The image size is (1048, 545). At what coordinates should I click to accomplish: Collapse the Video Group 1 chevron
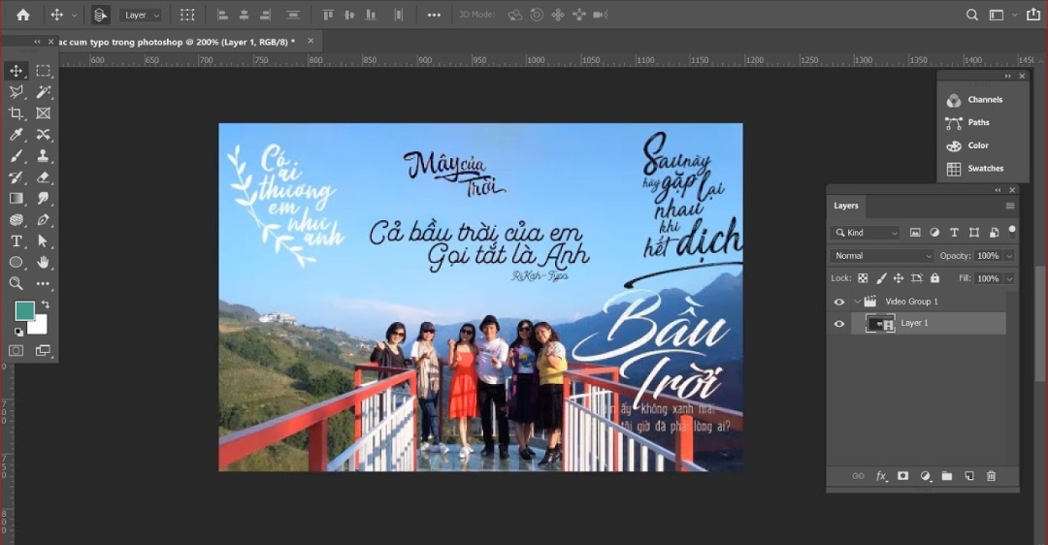tap(858, 302)
